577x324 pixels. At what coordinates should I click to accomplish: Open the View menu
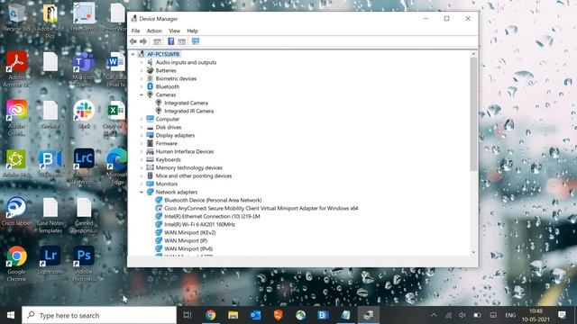(174, 31)
